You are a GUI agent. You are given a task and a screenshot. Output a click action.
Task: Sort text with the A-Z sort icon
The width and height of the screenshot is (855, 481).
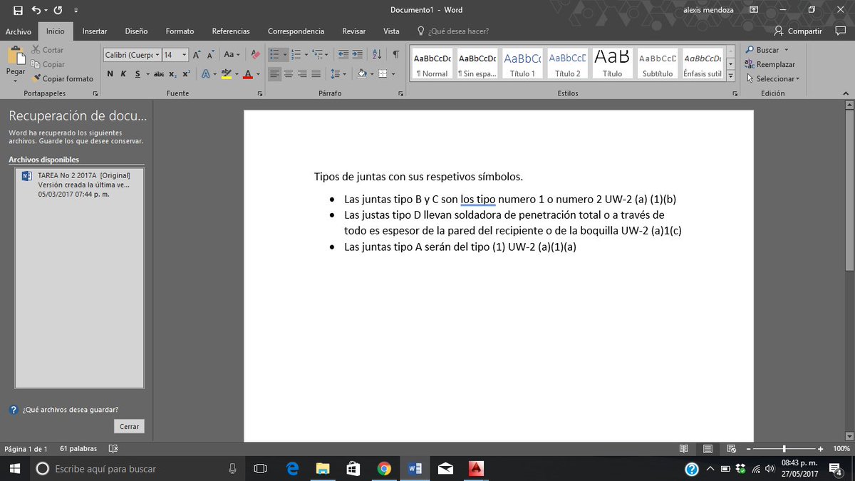pos(377,55)
